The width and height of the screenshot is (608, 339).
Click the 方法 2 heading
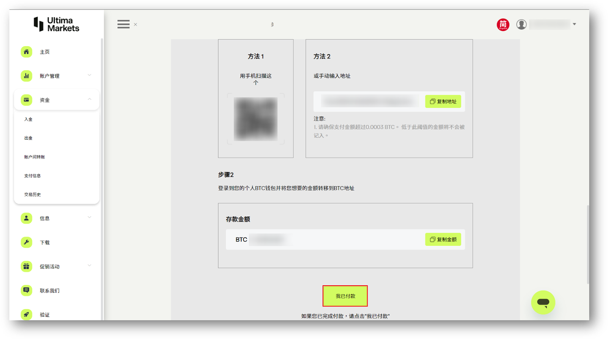click(x=322, y=56)
